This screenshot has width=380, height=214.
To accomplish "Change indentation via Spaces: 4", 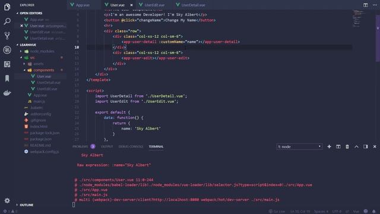I will pos(321,212).
